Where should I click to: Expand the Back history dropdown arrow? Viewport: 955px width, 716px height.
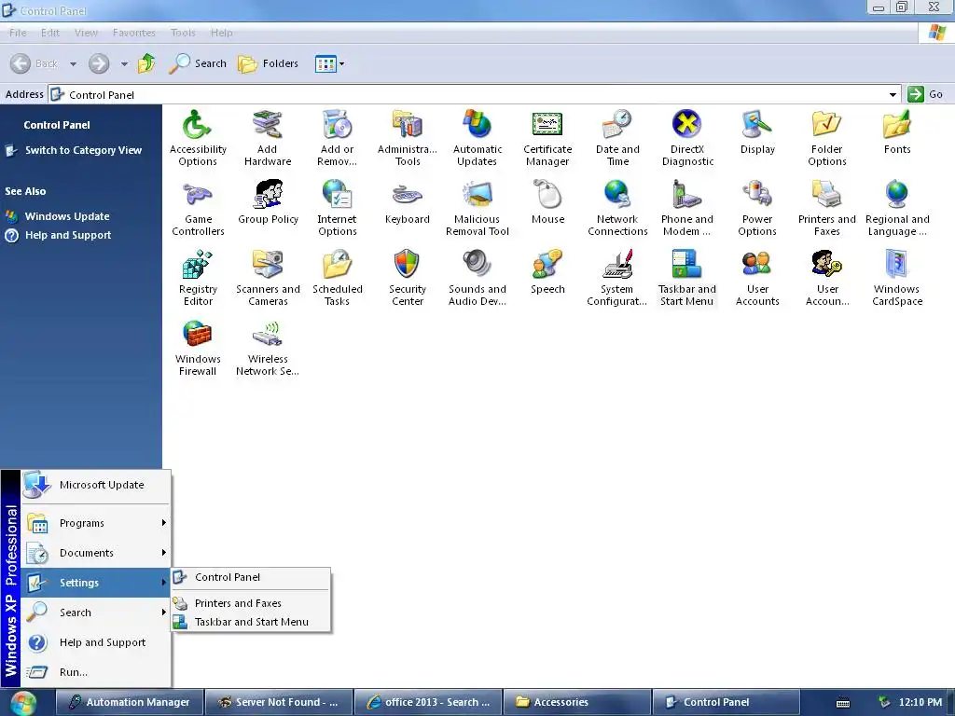click(x=73, y=63)
